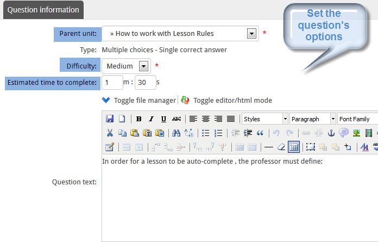Delete table row icon
The width and height of the screenshot is (378, 242).
181,147
